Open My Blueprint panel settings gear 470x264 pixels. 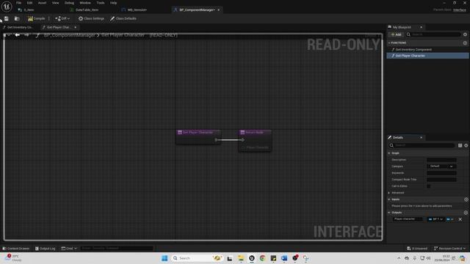tap(465, 34)
